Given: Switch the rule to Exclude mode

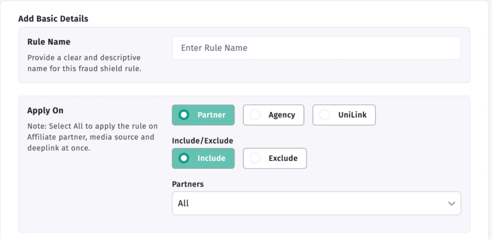Looking at the screenshot, I should (275, 158).
